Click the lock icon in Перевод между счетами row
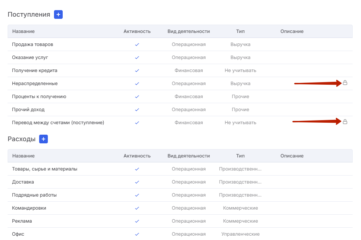Viewport: 361px width, 240px height. 345,122
